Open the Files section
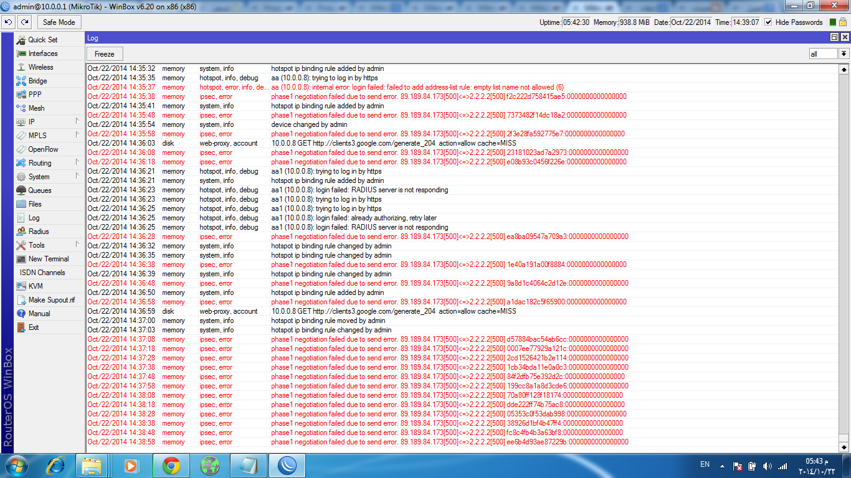Screen dimensions: 851x478 click(49, 204)
